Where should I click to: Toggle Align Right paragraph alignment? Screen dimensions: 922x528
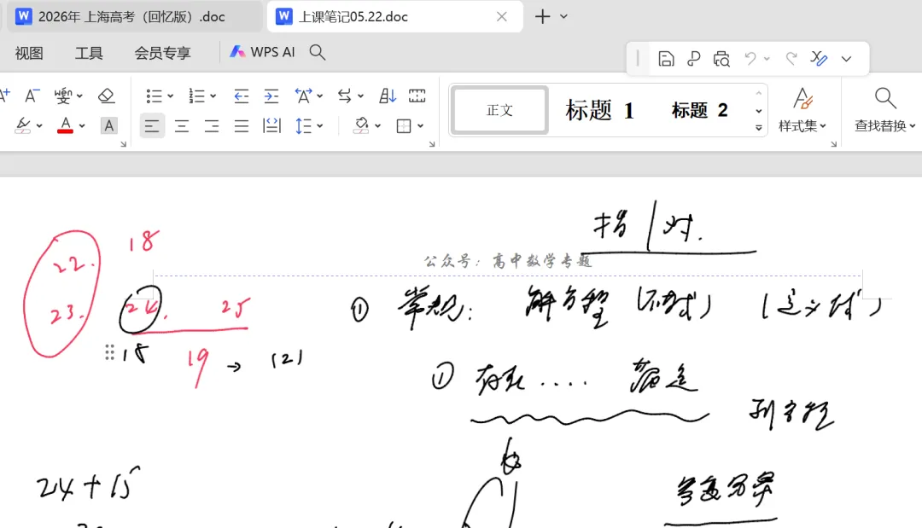click(x=212, y=125)
